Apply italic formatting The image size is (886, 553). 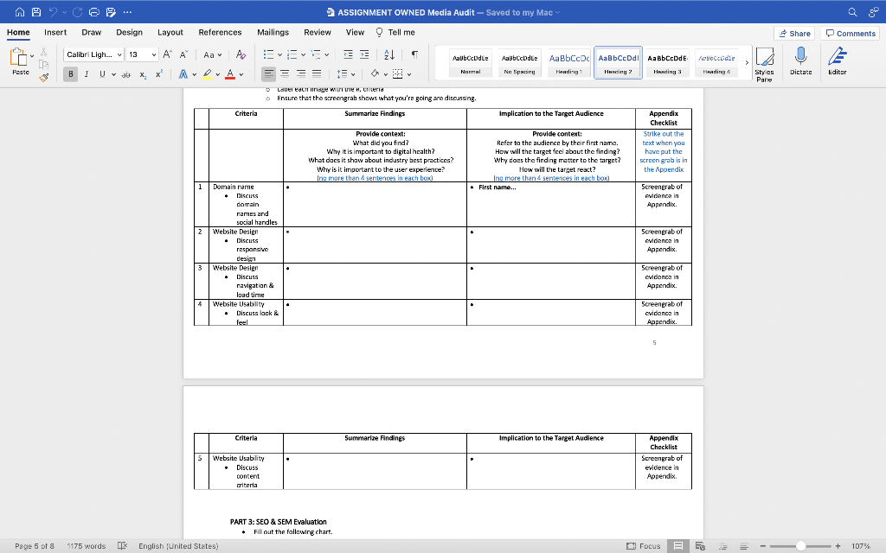click(x=87, y=73)
